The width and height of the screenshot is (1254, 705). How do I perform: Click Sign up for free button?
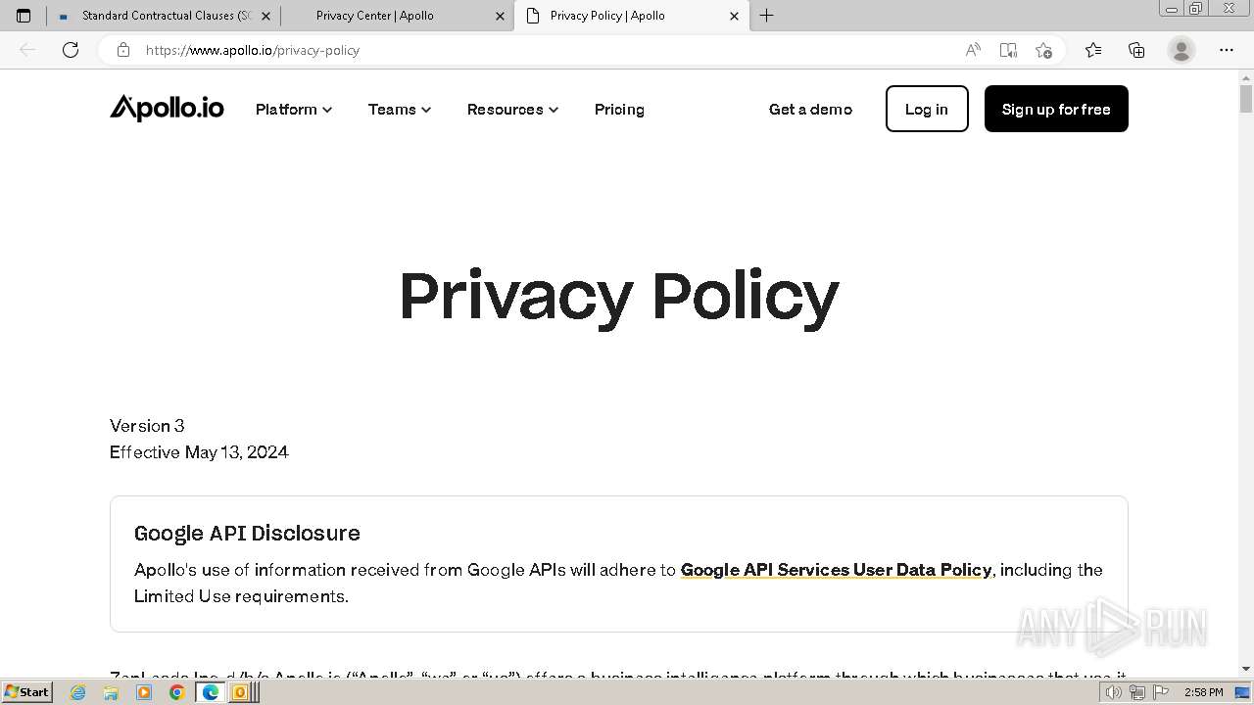coord(1056,109)
